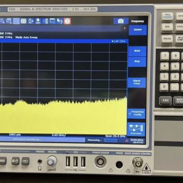
Task: Click the circular arrows sequencer icon
Action: point(31,21)
